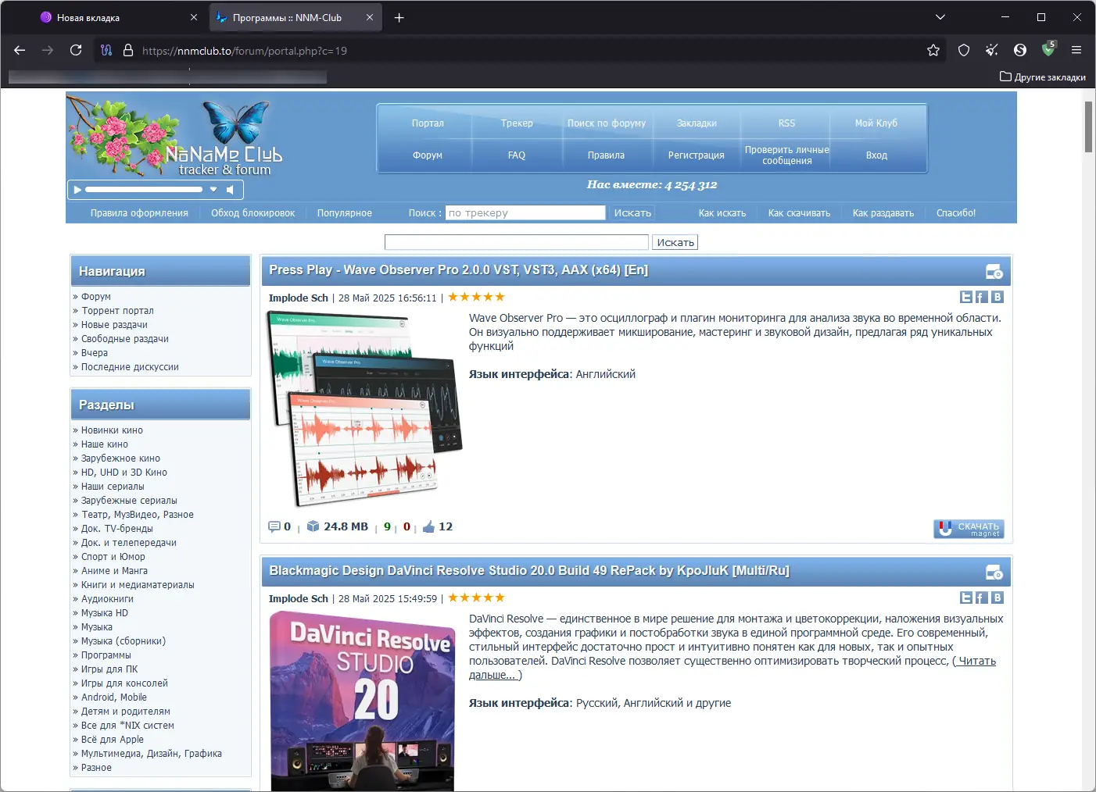Open the browser hamburger menu

click(x=1076, y=50)
